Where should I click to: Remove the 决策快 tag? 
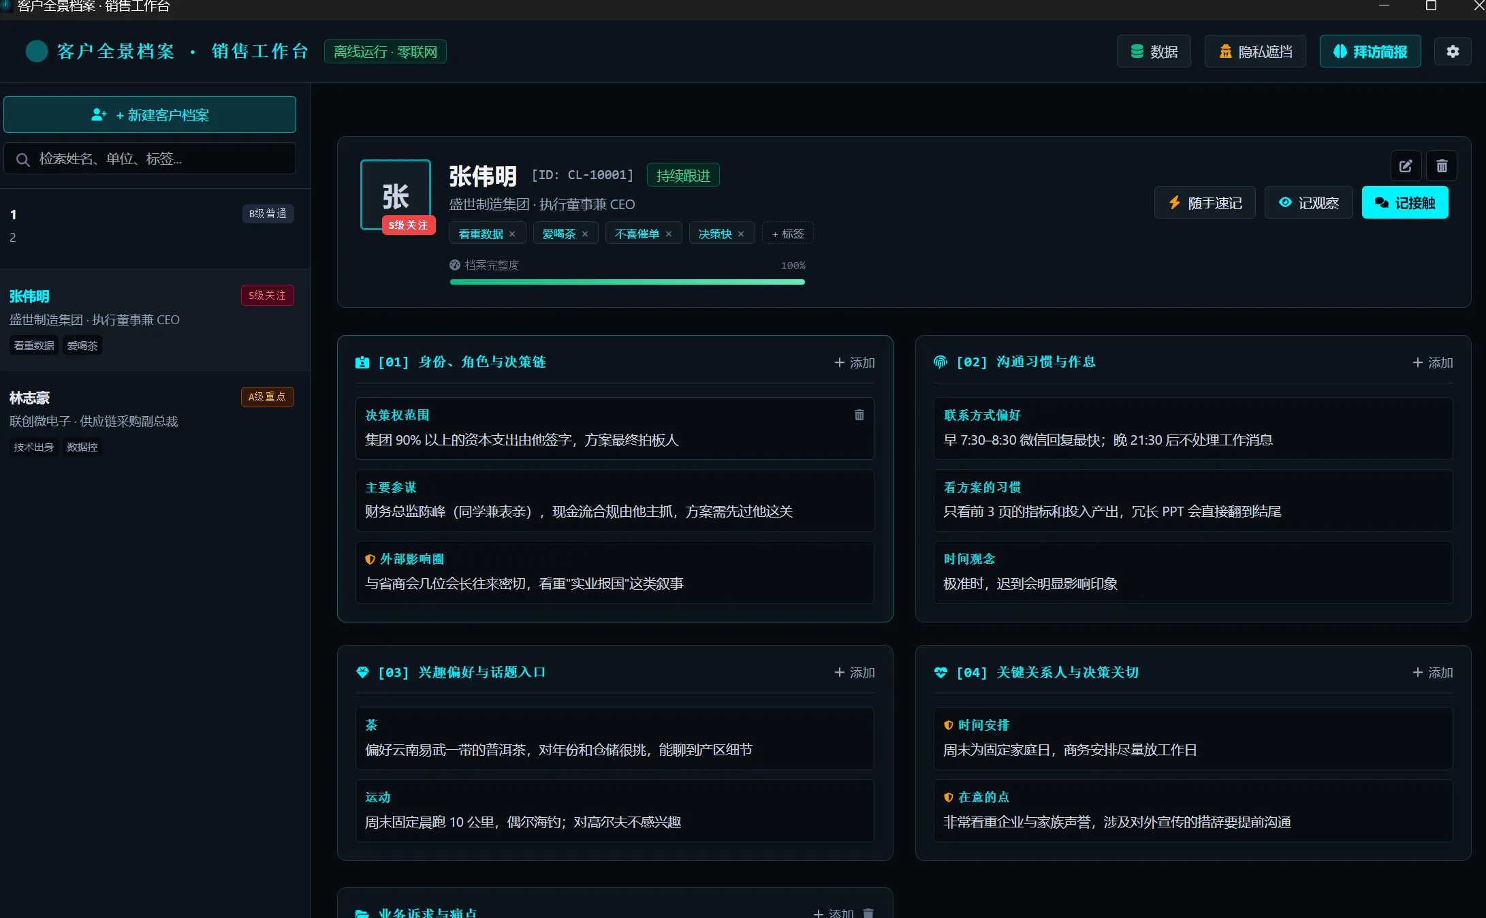pyautogui.click(x=740, y=234)
